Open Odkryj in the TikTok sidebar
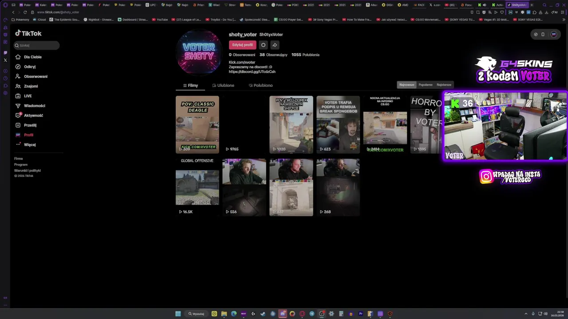This screenshot has height=319, width=568. coord(25,67)
